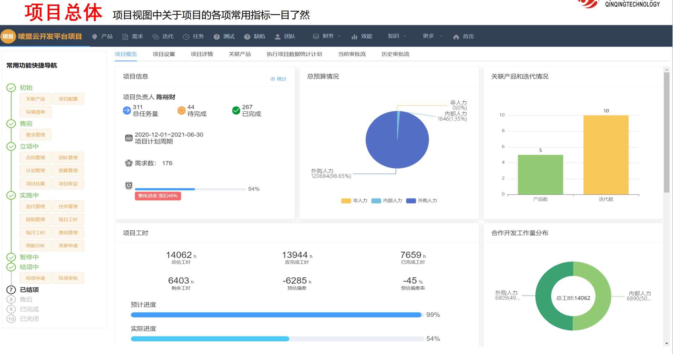Click the 效能 bar-chart icon
The height and width of the screenshot is (354, 673).
(x=354, y=37)
